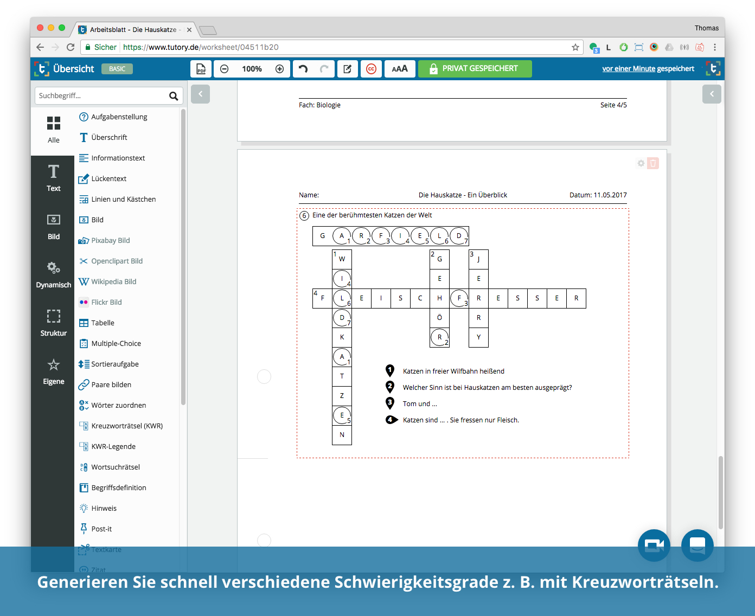The width and height of the screenshot is (755, 616).
Task: Click the worksheet page scrollbar
Action: (x=721, y=492)
